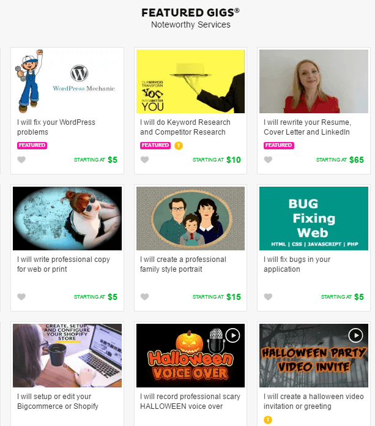Viewport: 375px width, 426px height.
Task: Play the Halloween Party Video Invite preview
Action: coord(355,335)
